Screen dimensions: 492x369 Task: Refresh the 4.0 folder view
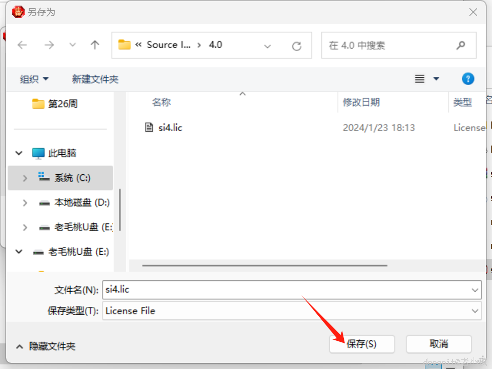click(x=297, y=45)
